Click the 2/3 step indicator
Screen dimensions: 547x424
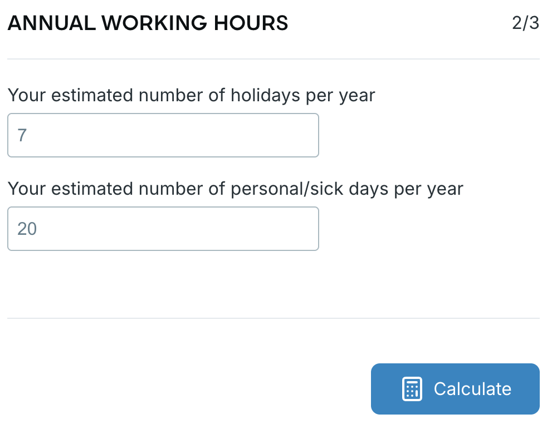(x=525, y=23)
